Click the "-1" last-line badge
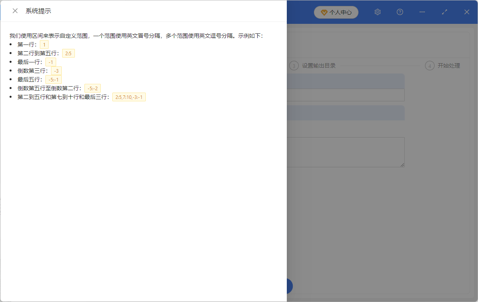The height and width of the screenshot is (302, 478). click(51, 62)
